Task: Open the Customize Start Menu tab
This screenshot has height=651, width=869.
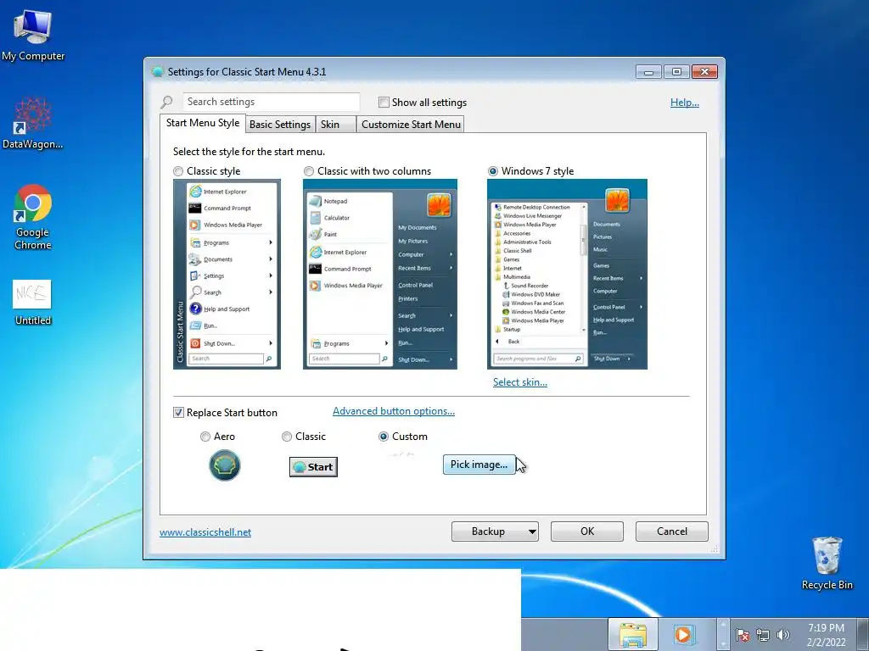Action: point(411,125)
